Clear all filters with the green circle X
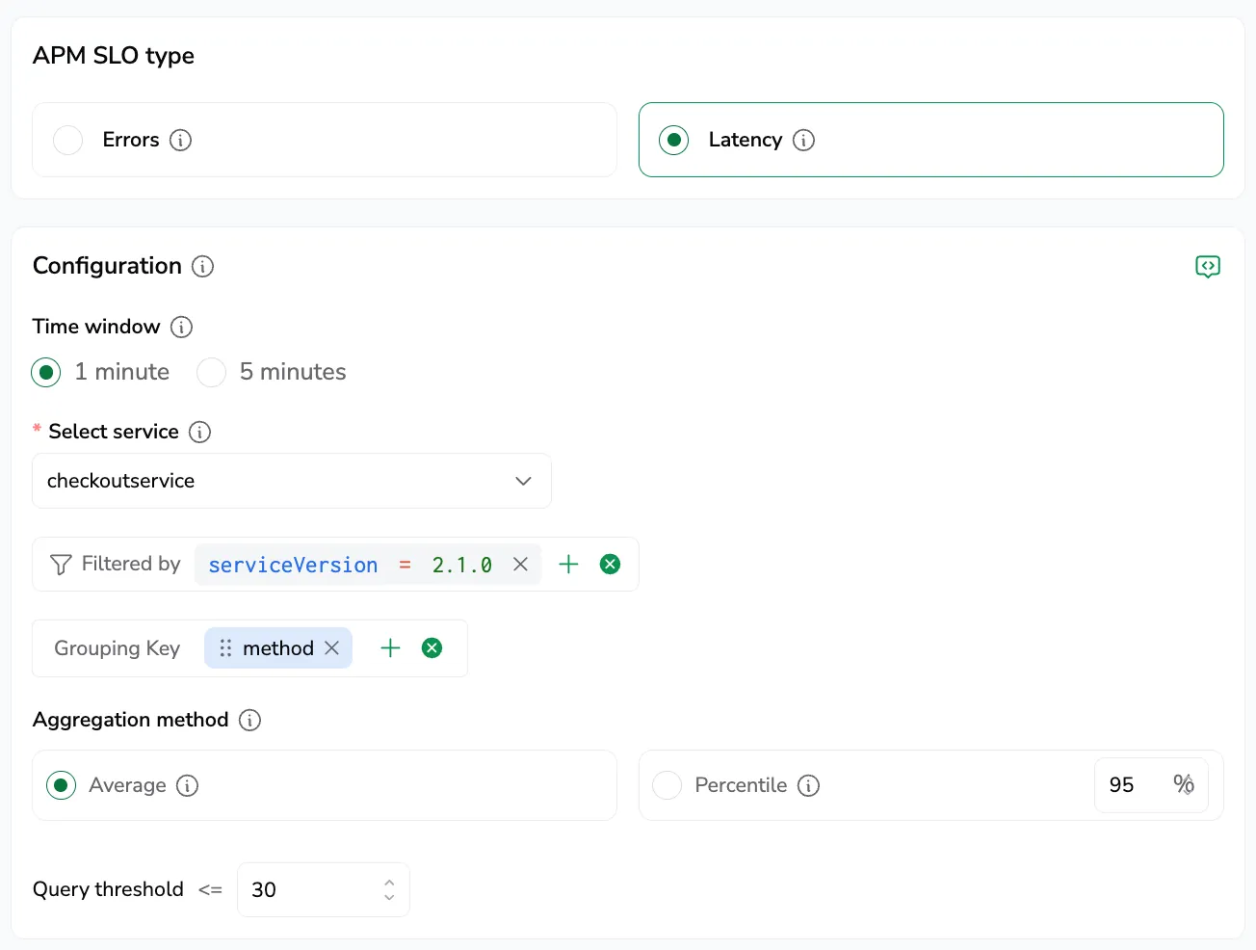Viewport: 1256px width, 950px height. coord(610,565)
